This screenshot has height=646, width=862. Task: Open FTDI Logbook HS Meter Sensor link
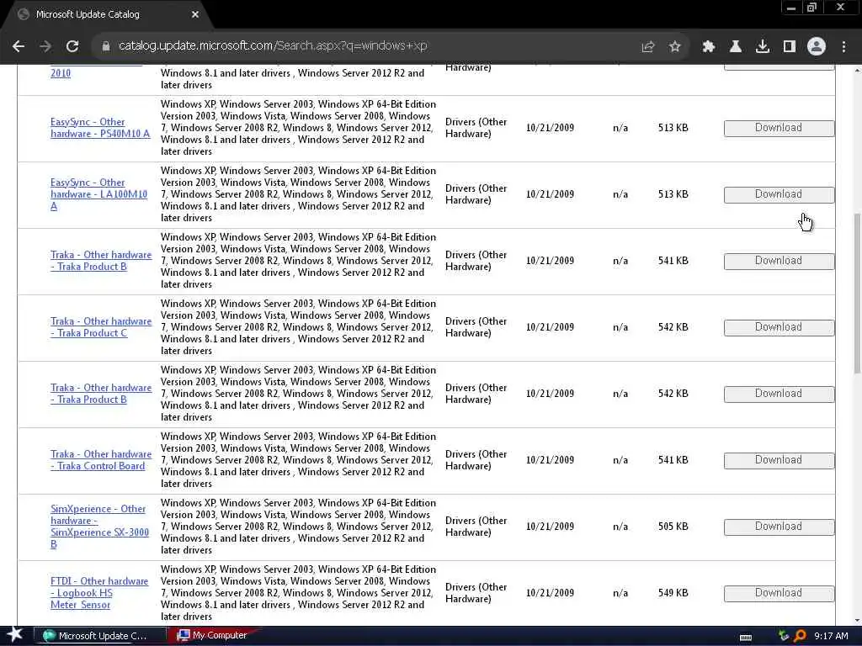pos(99,593)
